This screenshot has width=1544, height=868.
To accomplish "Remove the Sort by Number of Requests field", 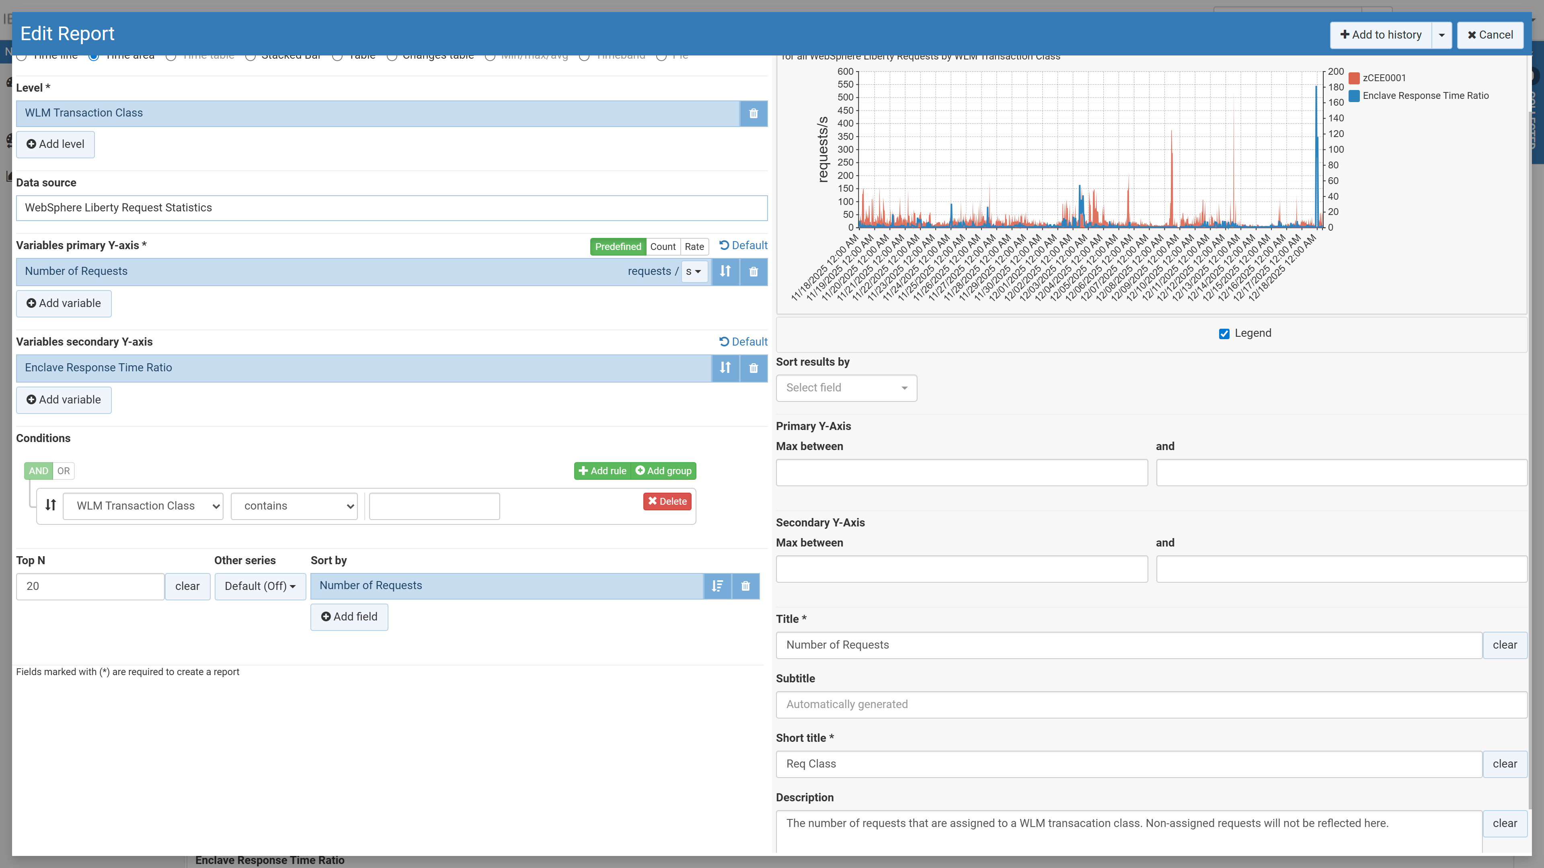I will click(745, 586).
